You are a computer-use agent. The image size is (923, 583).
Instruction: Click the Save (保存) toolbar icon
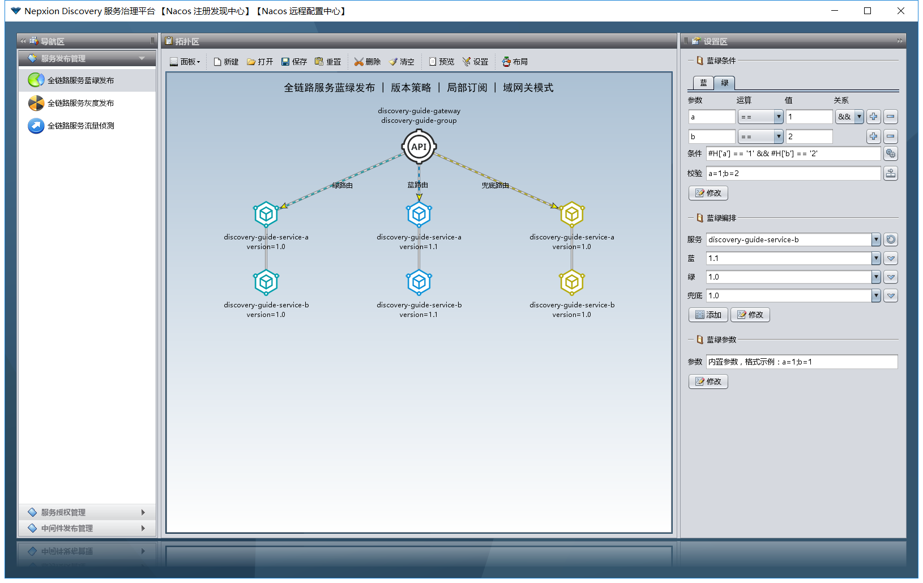(x=285, y=62)
